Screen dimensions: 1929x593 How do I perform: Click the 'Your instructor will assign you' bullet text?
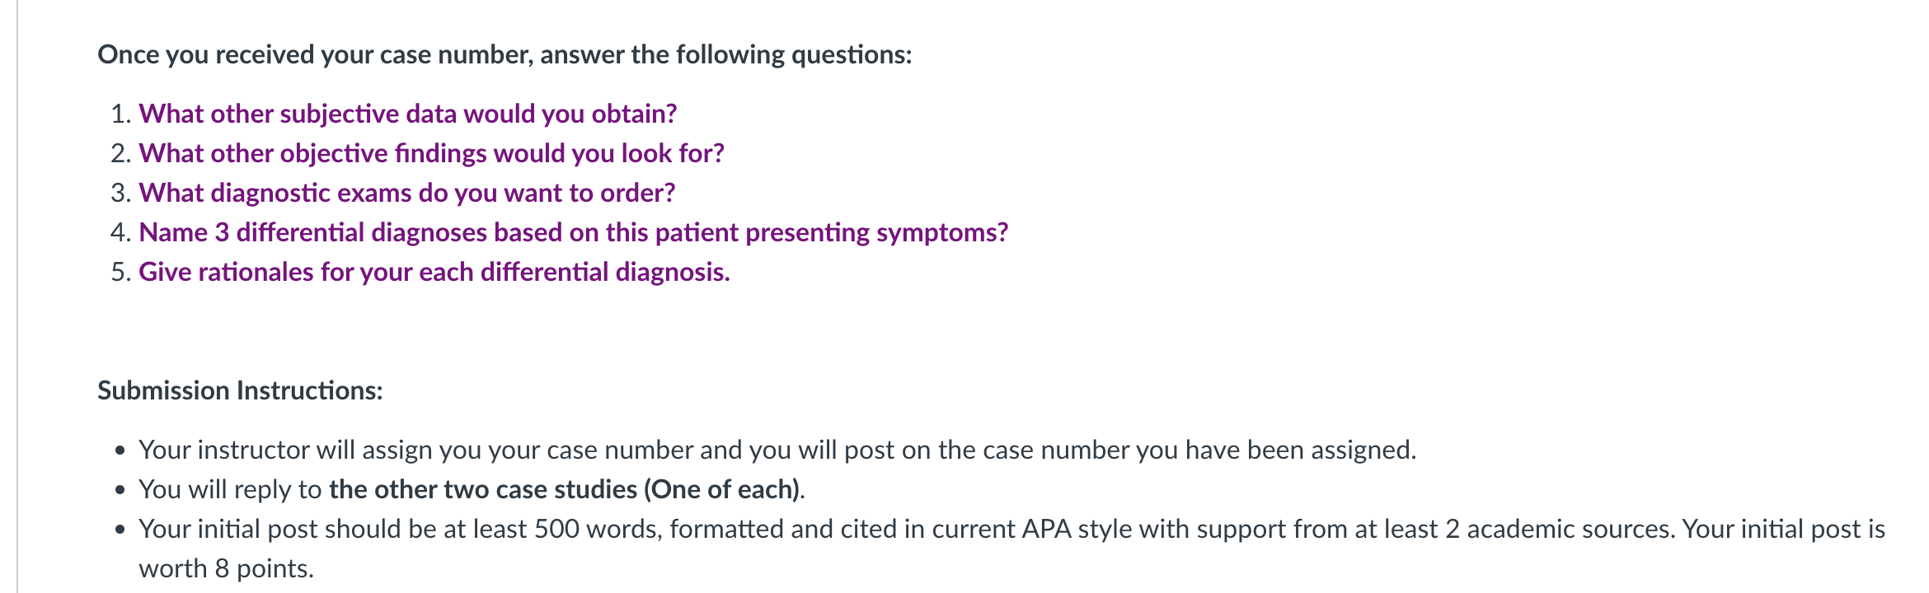click(x=777, y=450)
